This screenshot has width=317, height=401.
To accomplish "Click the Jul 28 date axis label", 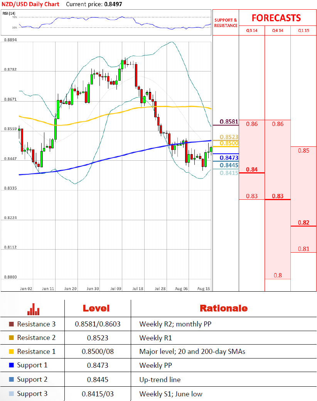I will 160,289.
